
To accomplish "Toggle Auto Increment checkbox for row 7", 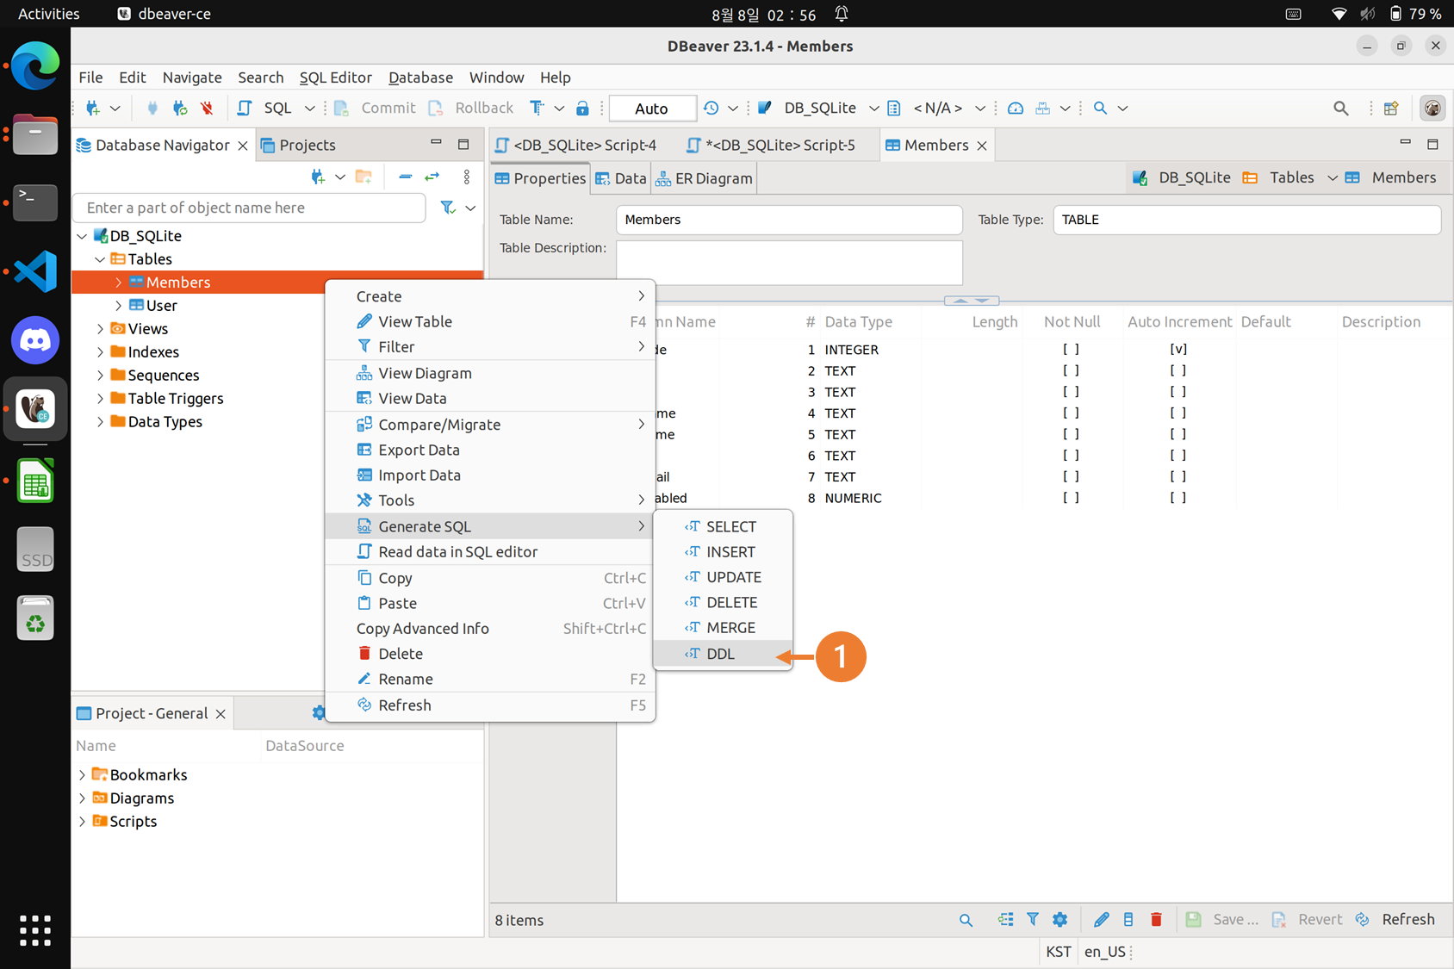I will pyautogui.click(x=1178, y=476).
